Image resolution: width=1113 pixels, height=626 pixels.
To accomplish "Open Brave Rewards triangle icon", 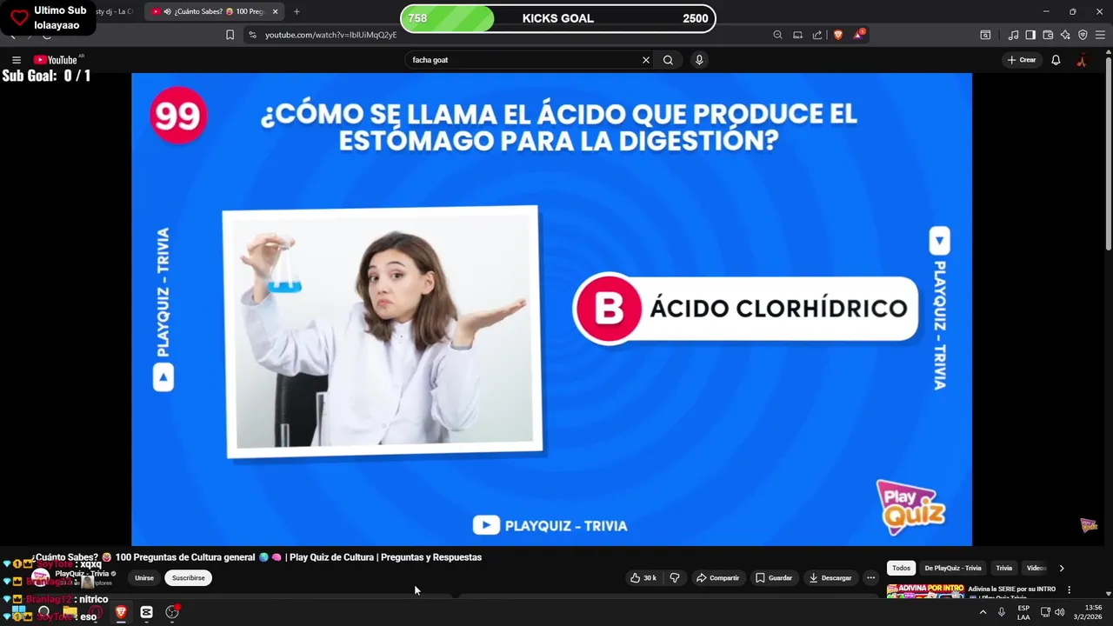I will click(859, 34).
